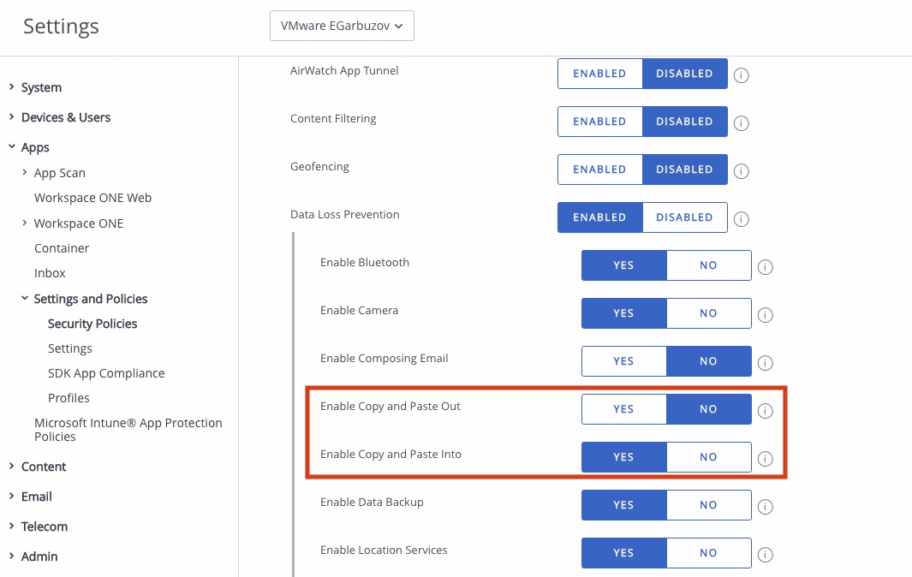The height and width of the screenshot is (577, 912).
Task: Go to Workspace ONE Web settings
Action: pyautogui.click(x=92, y=198)
